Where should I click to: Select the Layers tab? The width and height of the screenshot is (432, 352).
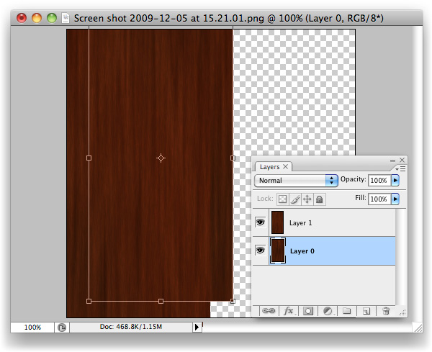[270, 166]
